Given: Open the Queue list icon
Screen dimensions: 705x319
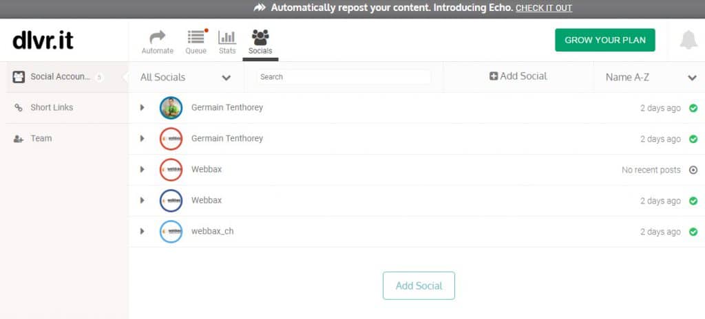Looking at the screenshot, I should point(196,37).
